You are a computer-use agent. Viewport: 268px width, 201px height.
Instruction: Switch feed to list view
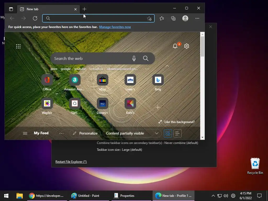click(177, 133)
